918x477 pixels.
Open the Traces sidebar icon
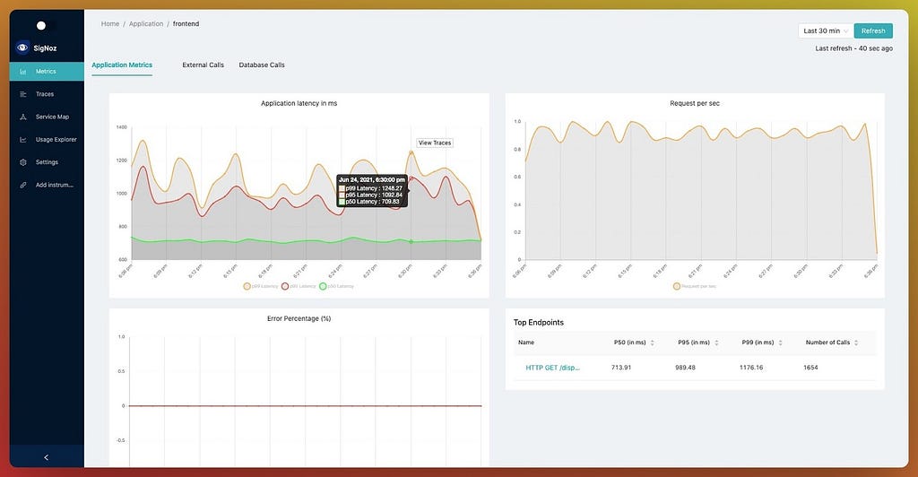click(x=23, y=94)
